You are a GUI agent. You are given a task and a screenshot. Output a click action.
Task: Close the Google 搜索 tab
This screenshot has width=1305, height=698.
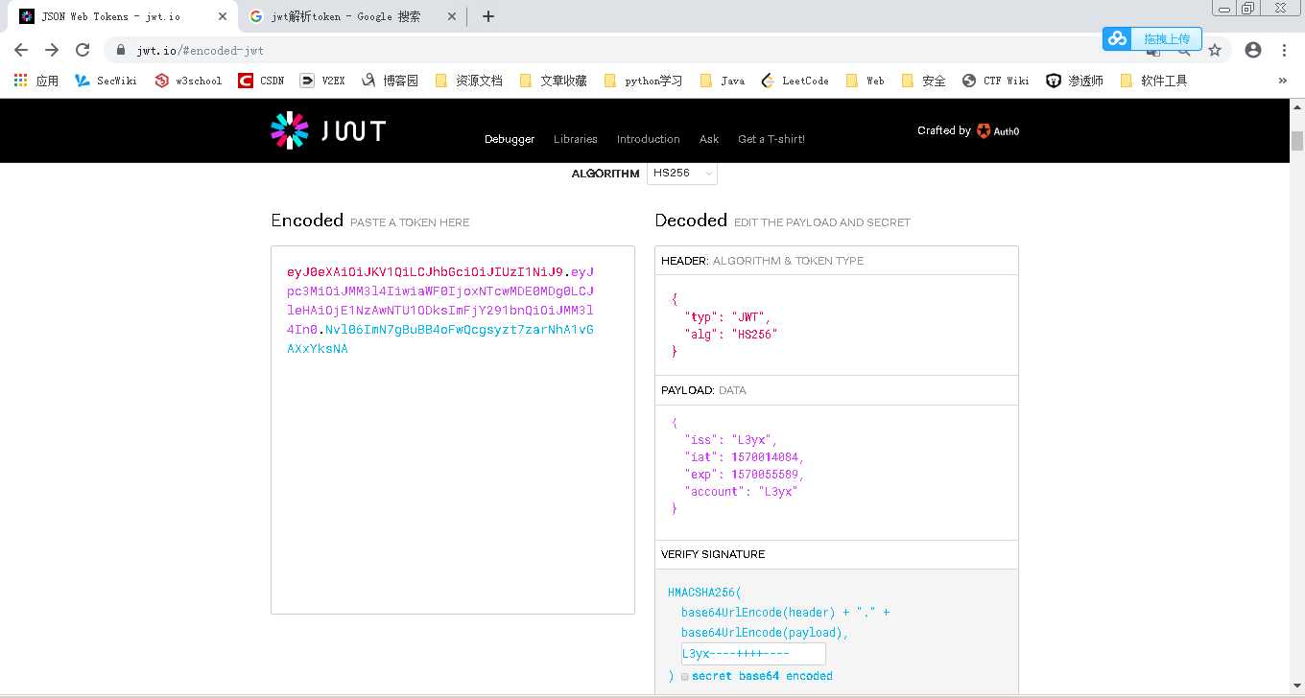tap(452, 16)
